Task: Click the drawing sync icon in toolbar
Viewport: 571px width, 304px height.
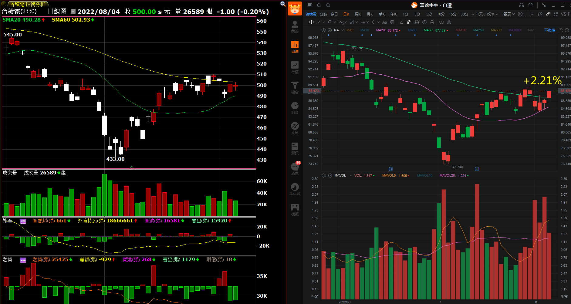Action: 417,22
